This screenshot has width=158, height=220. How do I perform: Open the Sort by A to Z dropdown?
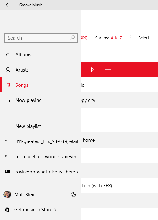click(116, 38)
